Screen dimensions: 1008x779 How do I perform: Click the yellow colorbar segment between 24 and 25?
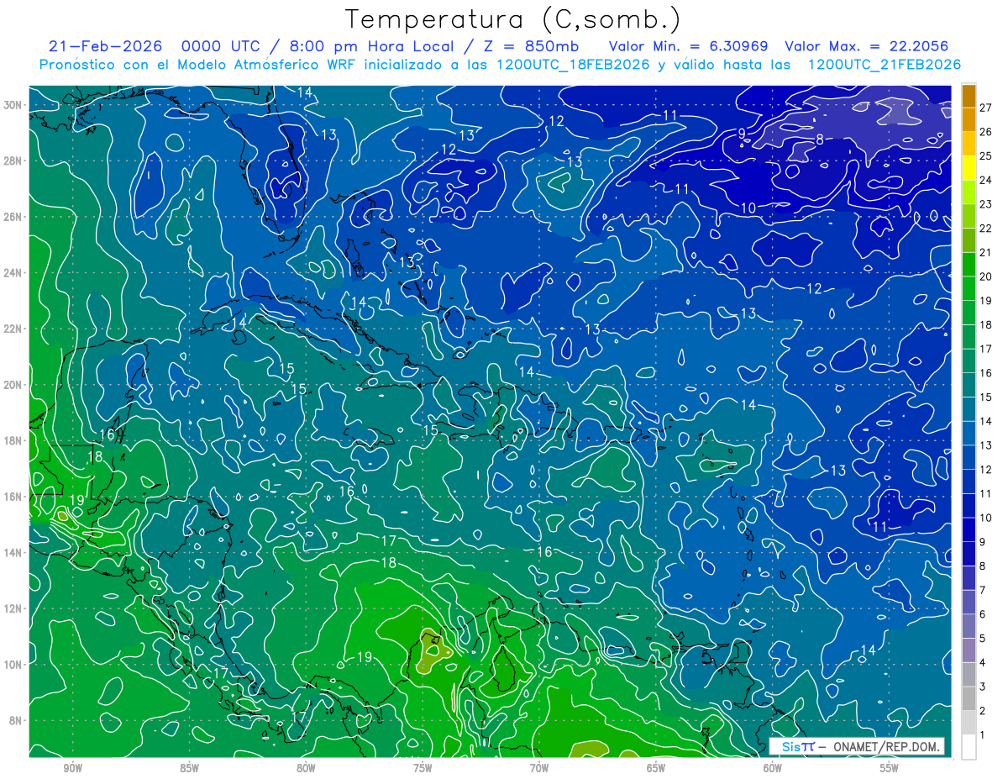[969, 168]
